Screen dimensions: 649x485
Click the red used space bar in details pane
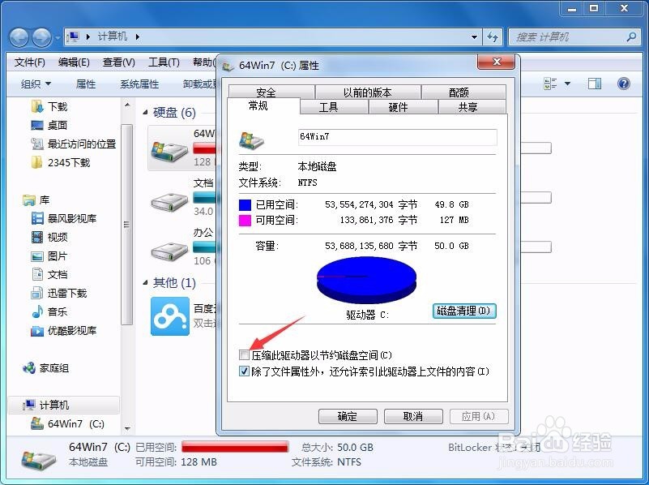coord(235,447)
